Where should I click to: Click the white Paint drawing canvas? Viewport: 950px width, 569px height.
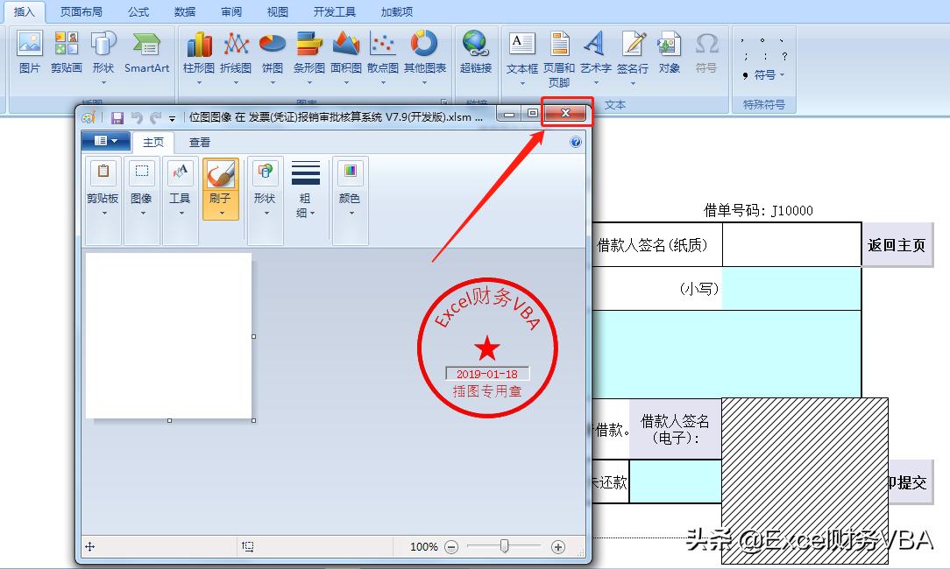tap(168, 336)
